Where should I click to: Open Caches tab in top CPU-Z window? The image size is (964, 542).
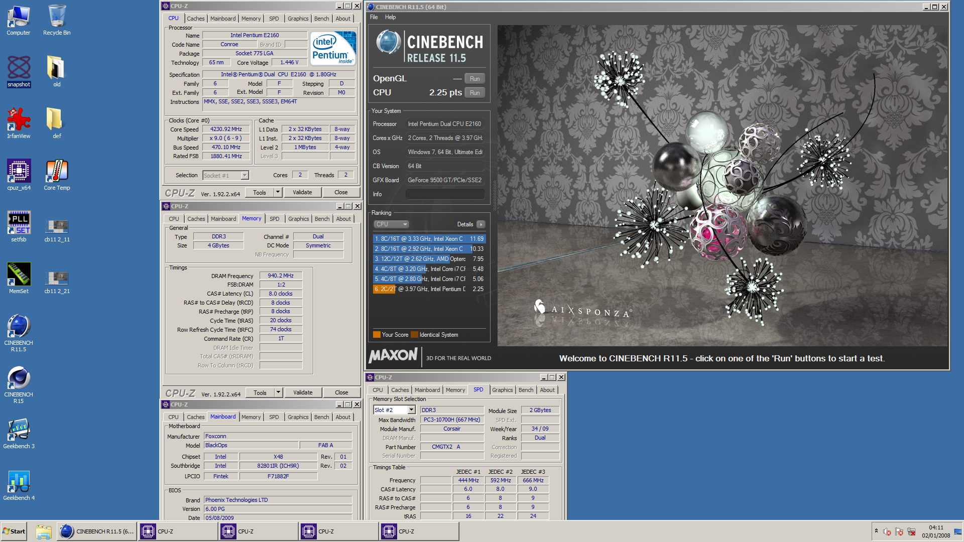pos(196,19)
